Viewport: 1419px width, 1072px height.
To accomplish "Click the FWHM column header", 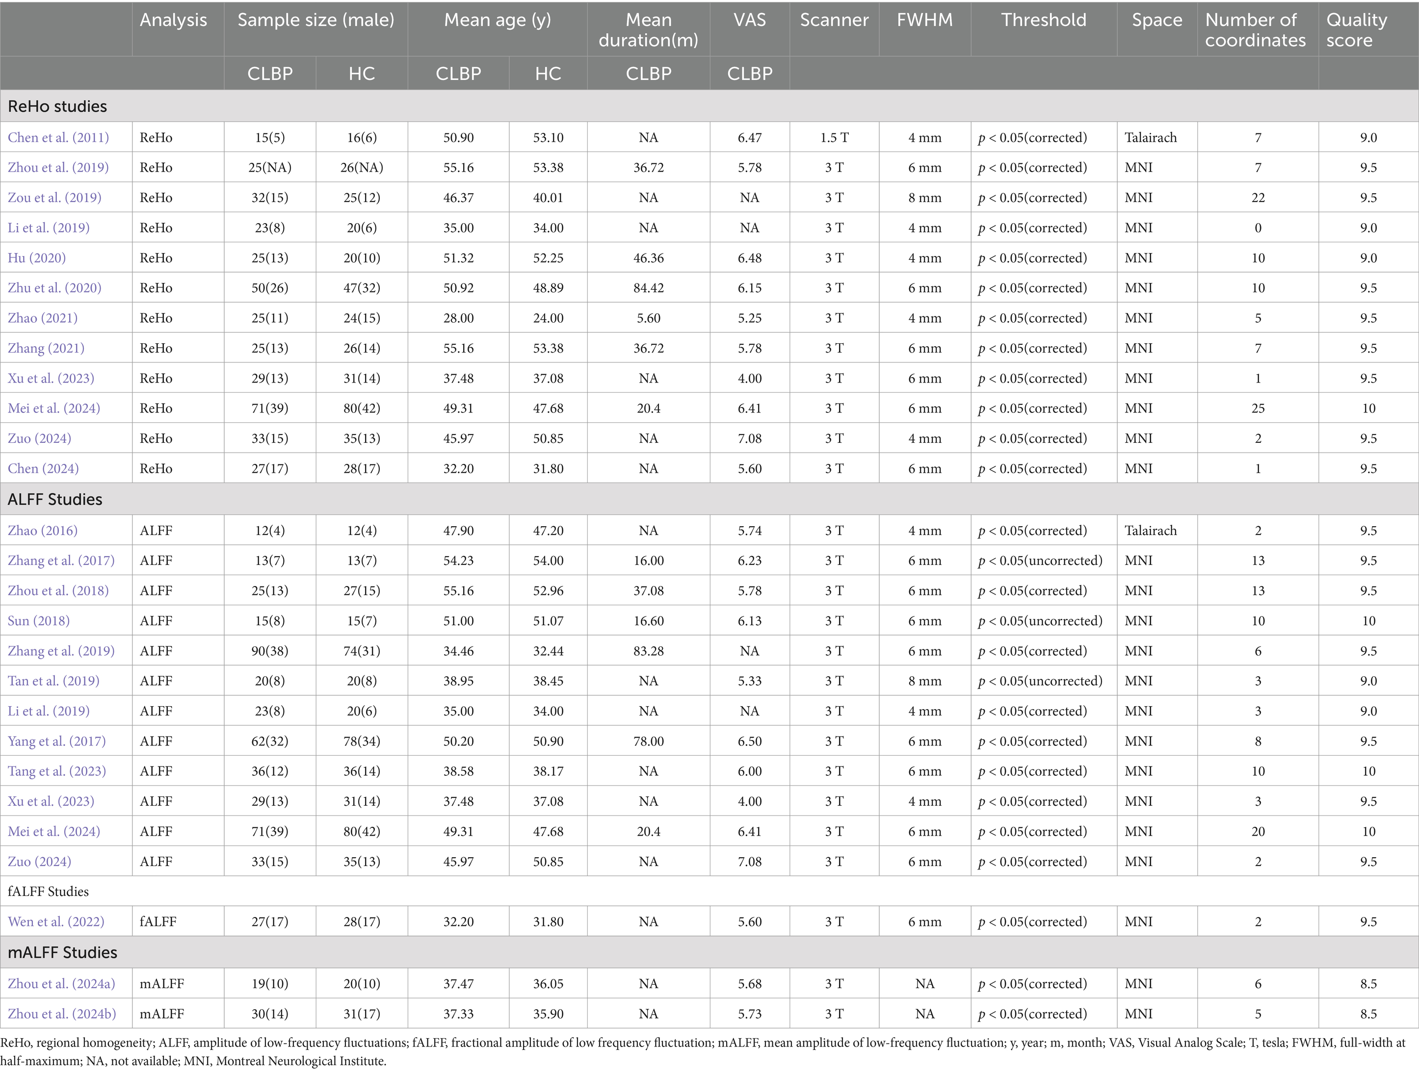I will coord(924,20).
